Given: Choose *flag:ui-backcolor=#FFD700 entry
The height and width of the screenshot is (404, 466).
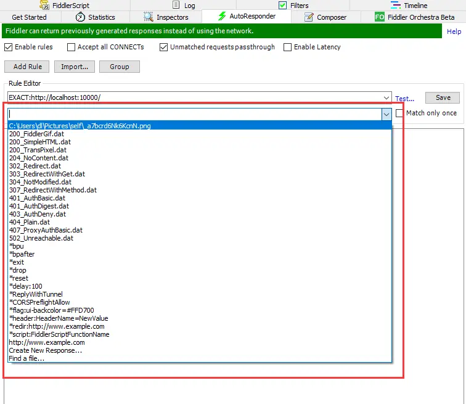Looking at the screenshot, I should pyautogui.click(x=200, y=310).
